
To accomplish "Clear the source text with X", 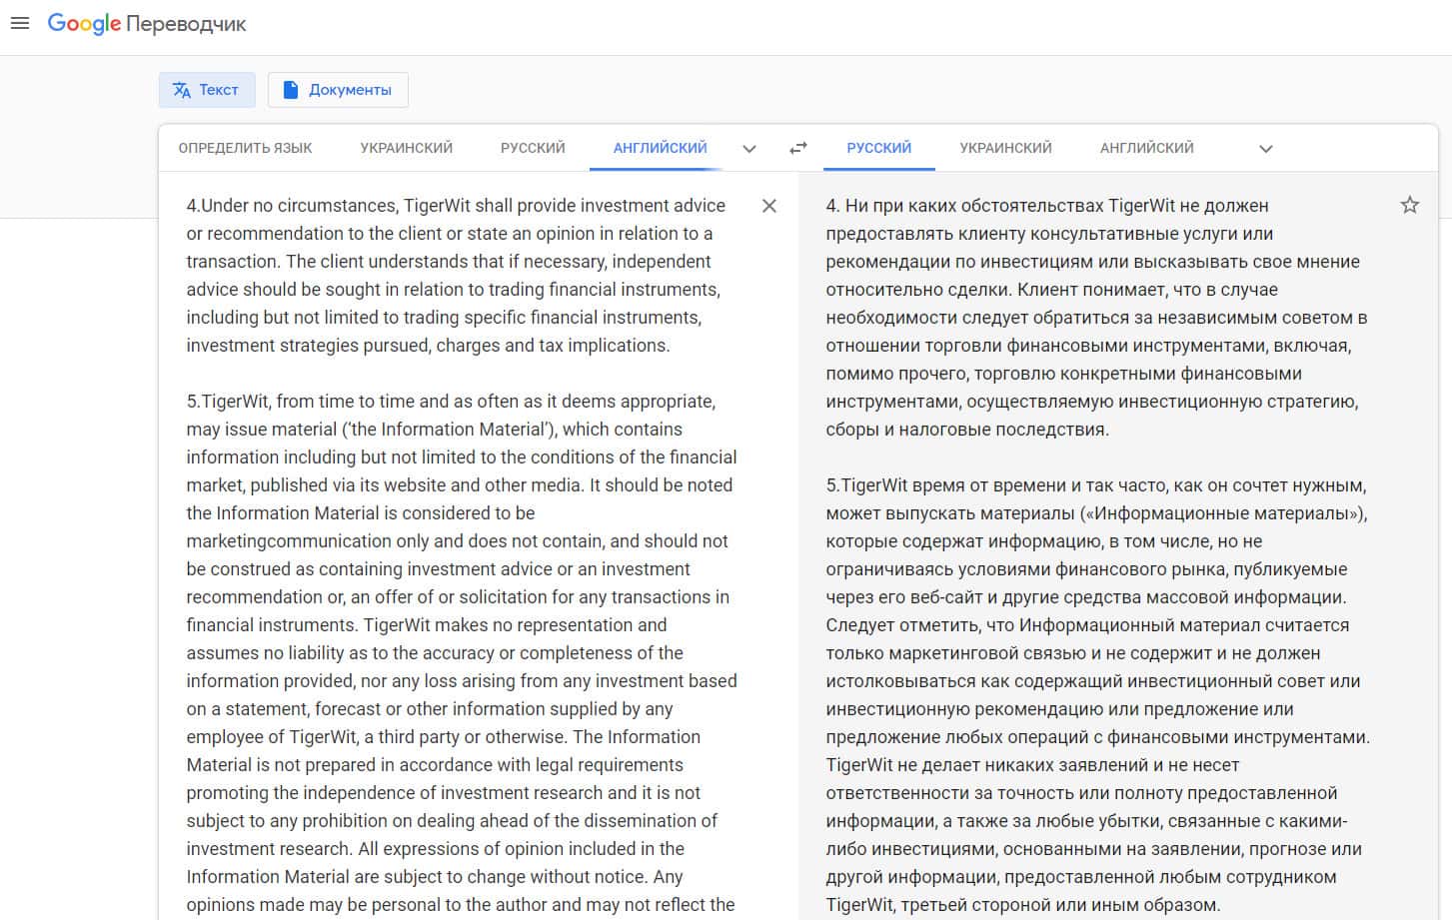I will click(x=769, y=206).
